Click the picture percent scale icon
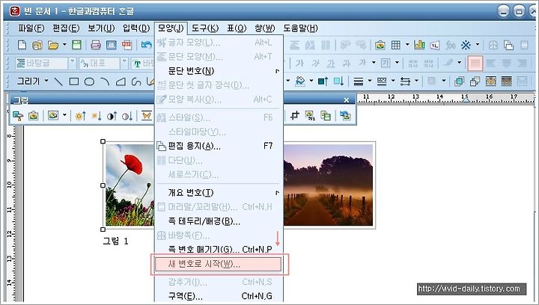This screenshot has height=305, width=539. (x=310, y=116)
